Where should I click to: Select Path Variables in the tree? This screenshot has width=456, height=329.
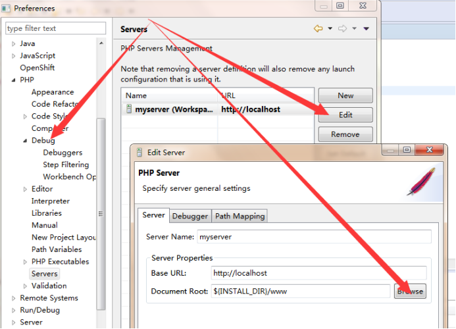[x=57, y=249]
